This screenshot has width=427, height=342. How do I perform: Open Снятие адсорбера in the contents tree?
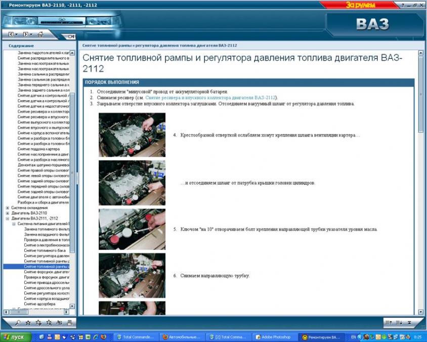point(39,304)
